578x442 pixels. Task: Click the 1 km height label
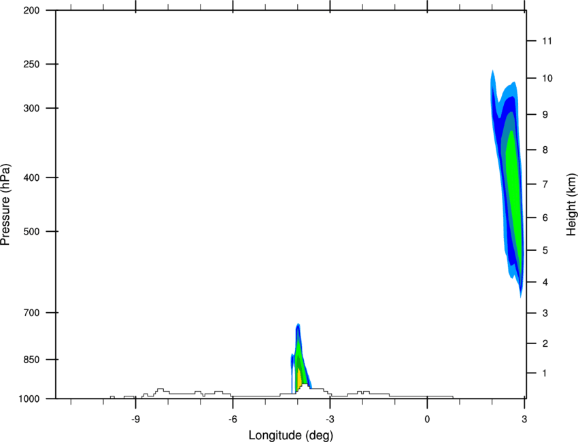click(x=545, y=373)
